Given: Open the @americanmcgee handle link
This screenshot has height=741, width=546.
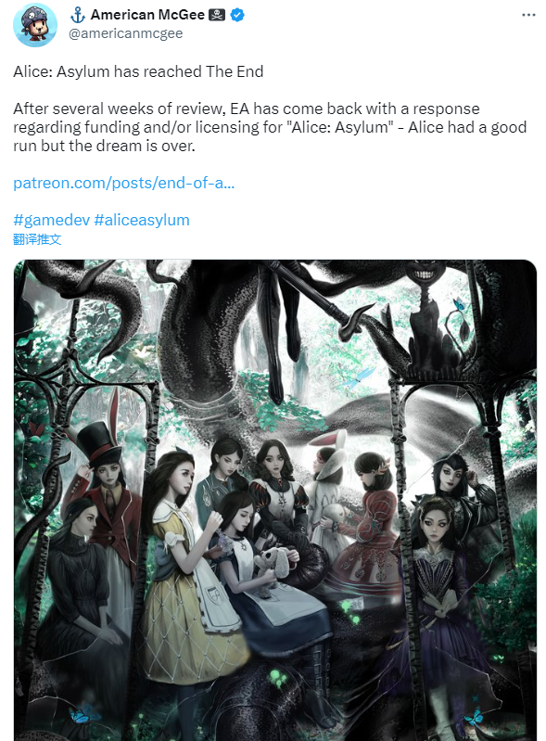Looking at the screenshot, I should pos(126,33).
